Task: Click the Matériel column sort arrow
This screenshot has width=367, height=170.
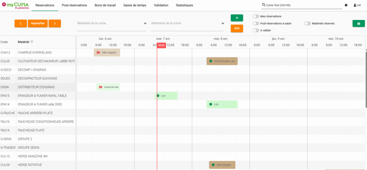Action: pyautogui.click(x=32, y=42)
